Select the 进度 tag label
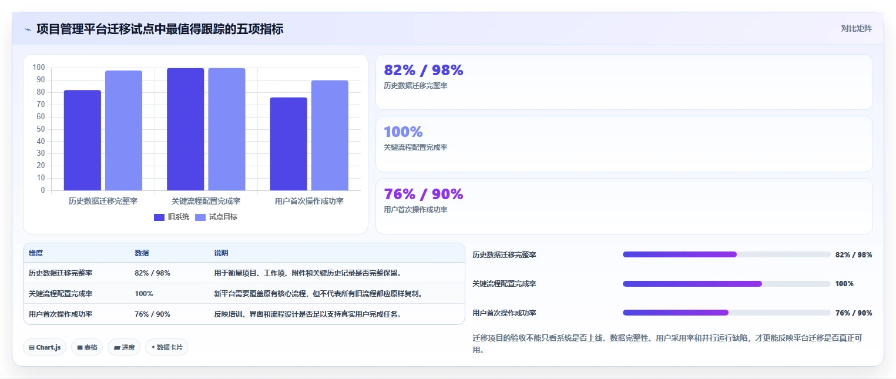The image size is (896, 379). pos(128,347)
